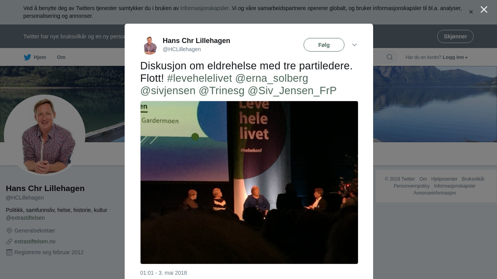Click the informasjonskapsler link in notice
This screenshot has width=497, height=279.
pyautogui.click(x=205, y=8)
